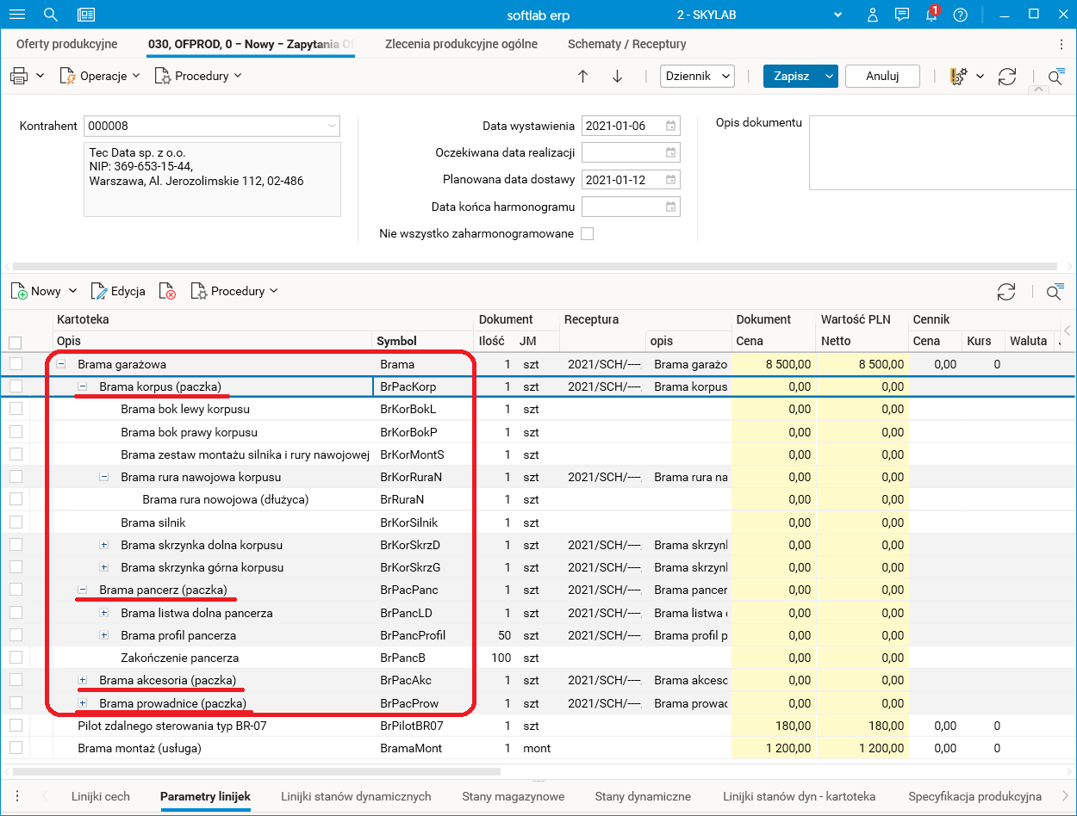This screenshot has width=1077, height=816.
Task: Move to next record with down arrow
Action: [617, 76]
